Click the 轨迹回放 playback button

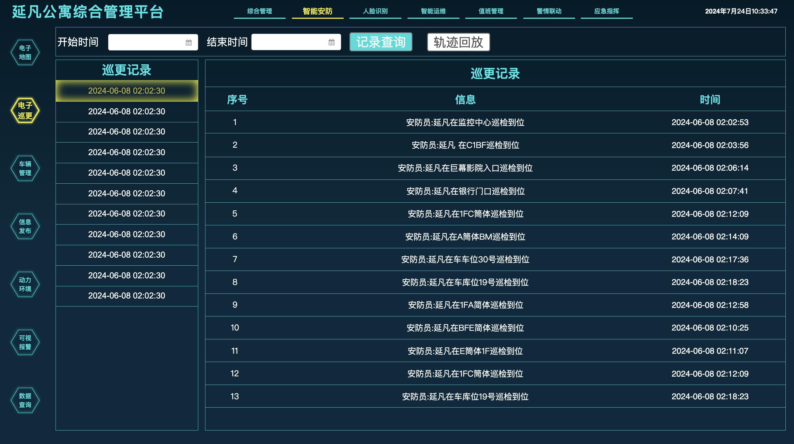pyautogui.click(x=458, y=42)
